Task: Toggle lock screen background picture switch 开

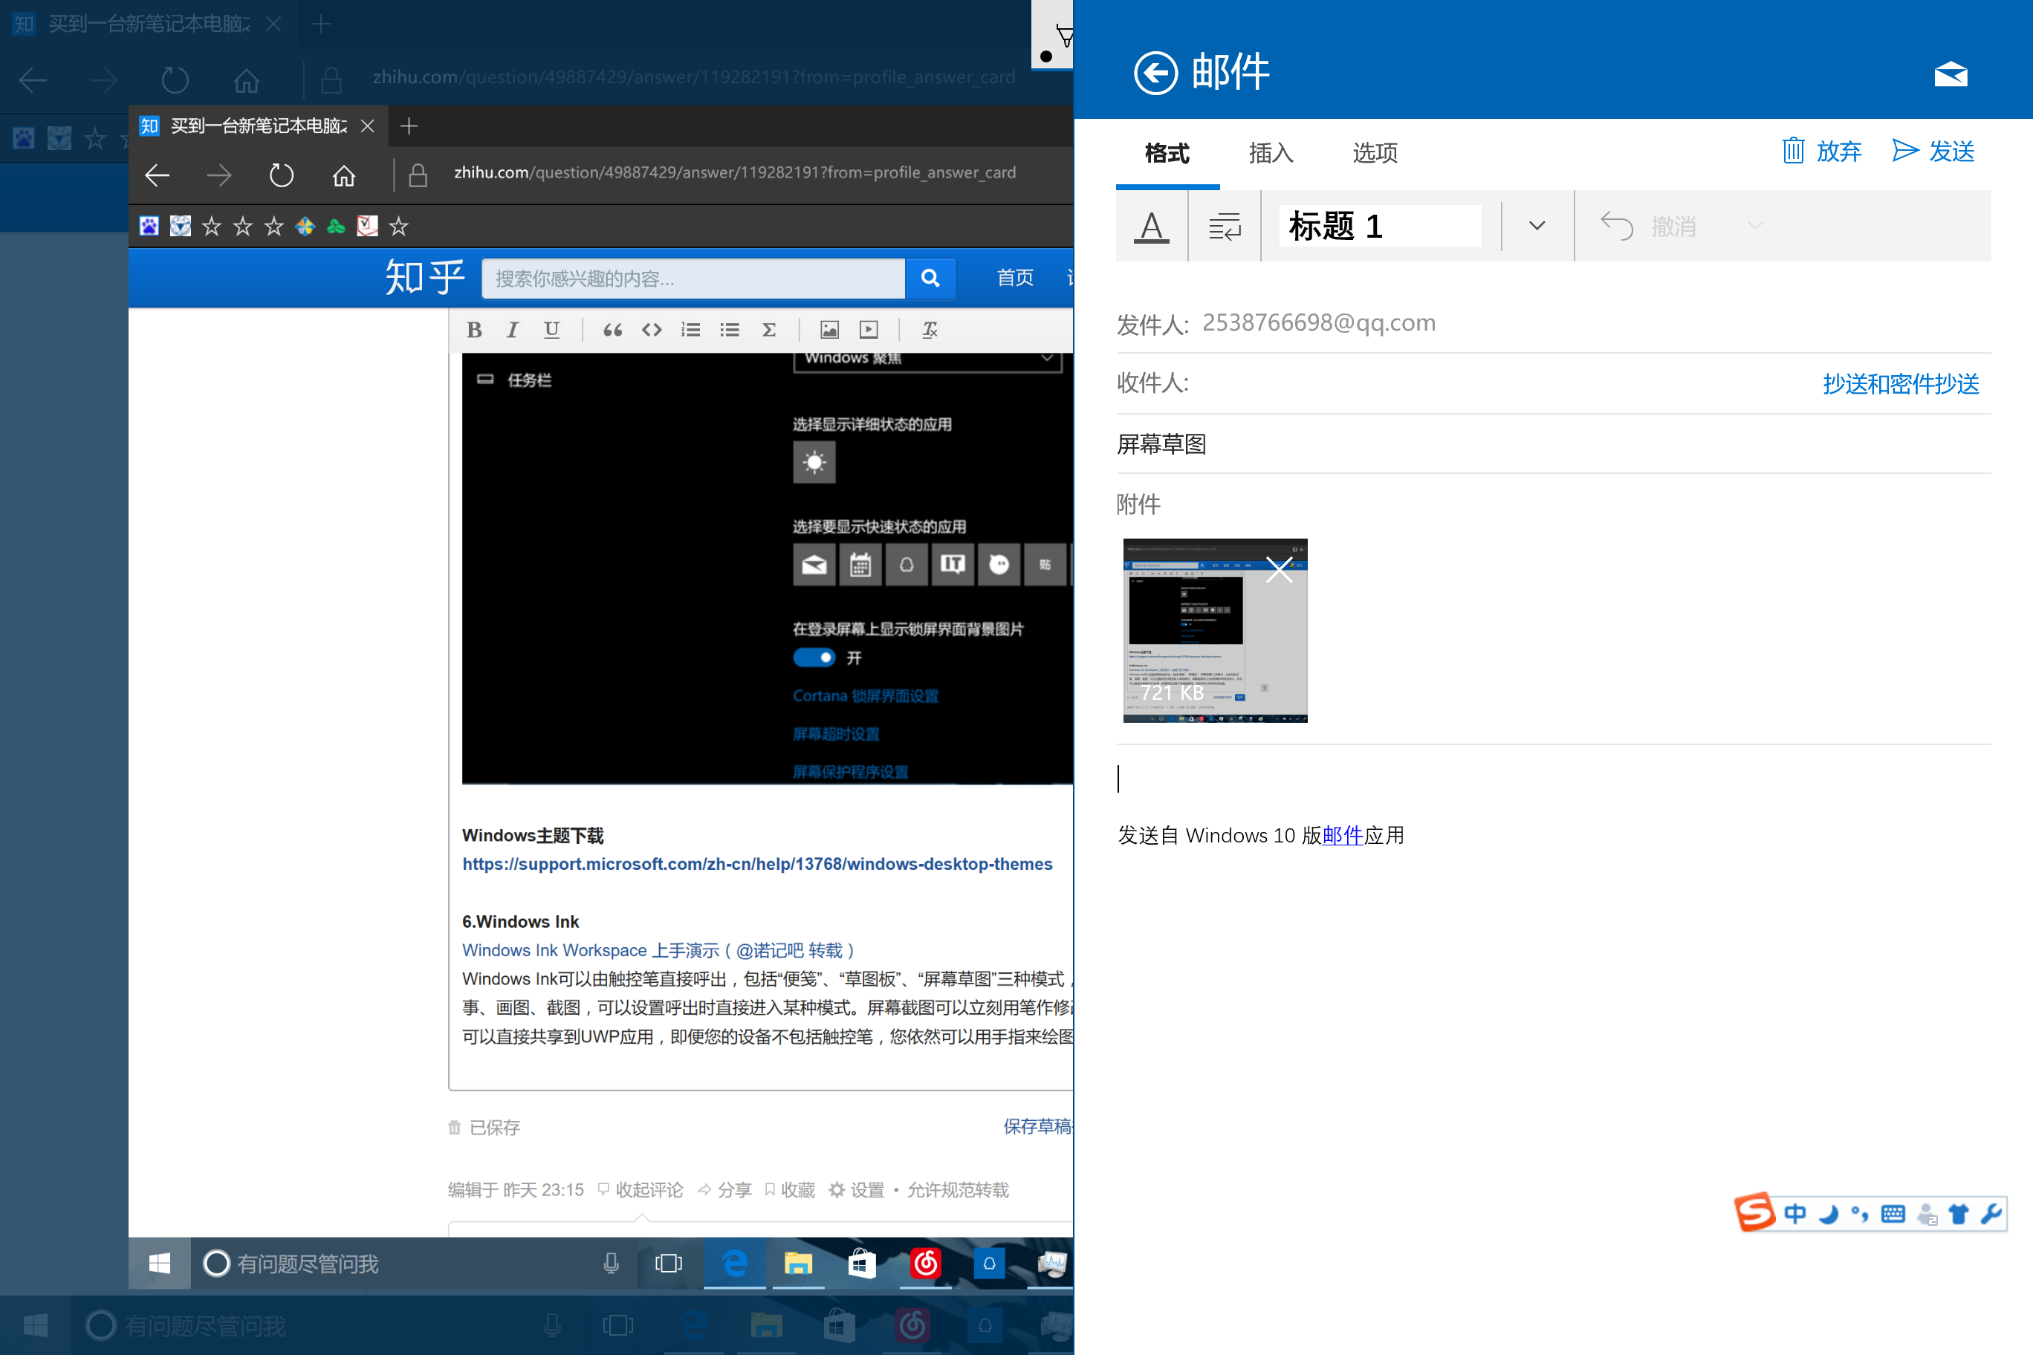Action: 814,657
